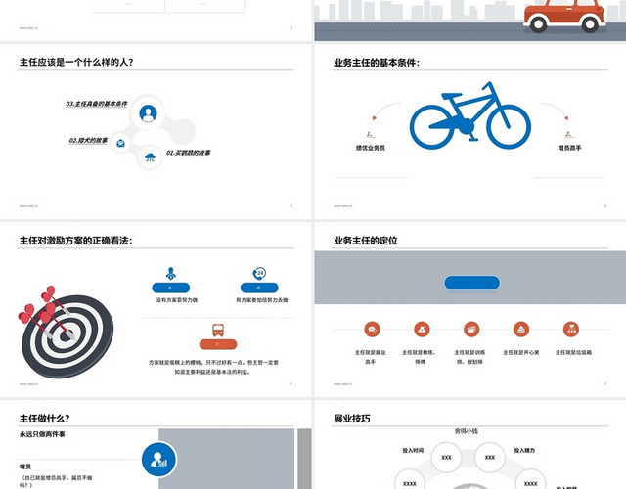Select the slide titled 主任应该是一个什么样的人?
The width and height of the screenshot is (626, 489).
pyautogui.click(x=156, y=131)
